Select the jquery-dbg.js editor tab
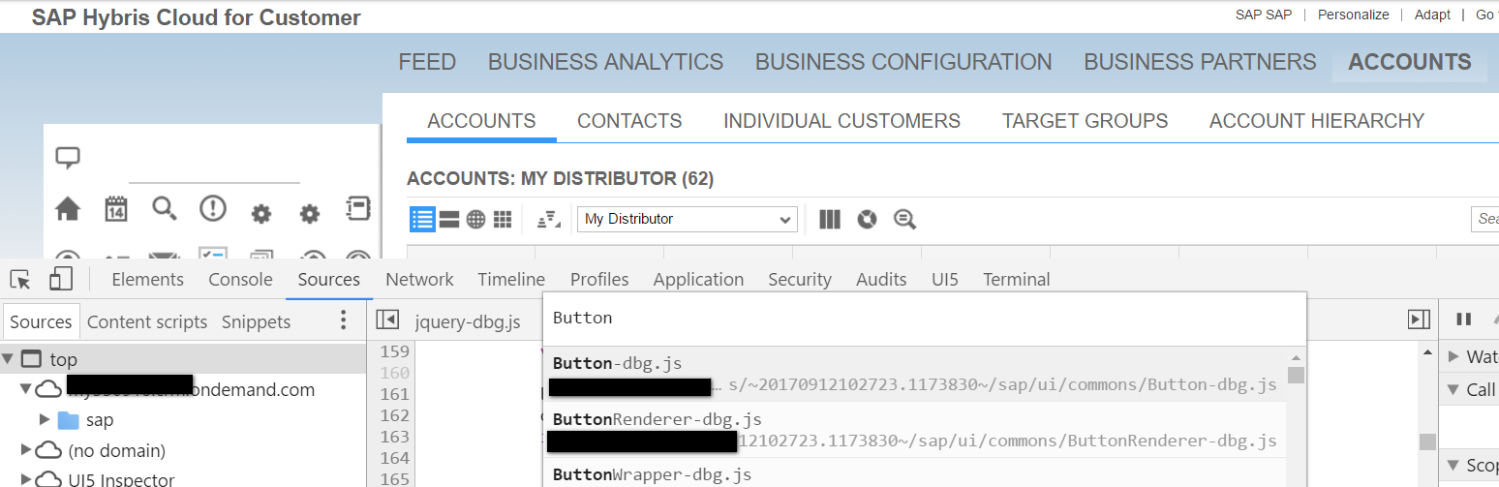 tap(467, 321)
